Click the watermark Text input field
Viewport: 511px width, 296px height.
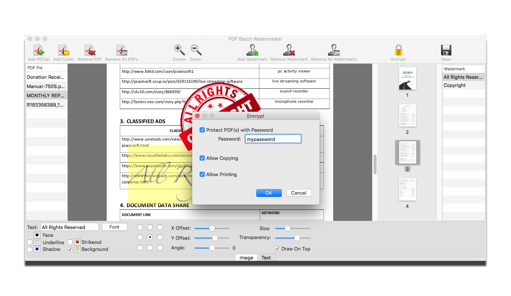(x=70, y=227)
